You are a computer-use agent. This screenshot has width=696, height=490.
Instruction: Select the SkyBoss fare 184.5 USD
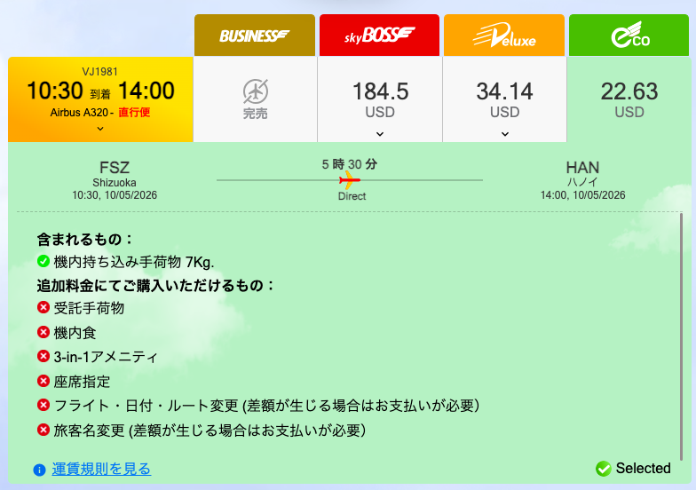(380, 99)
